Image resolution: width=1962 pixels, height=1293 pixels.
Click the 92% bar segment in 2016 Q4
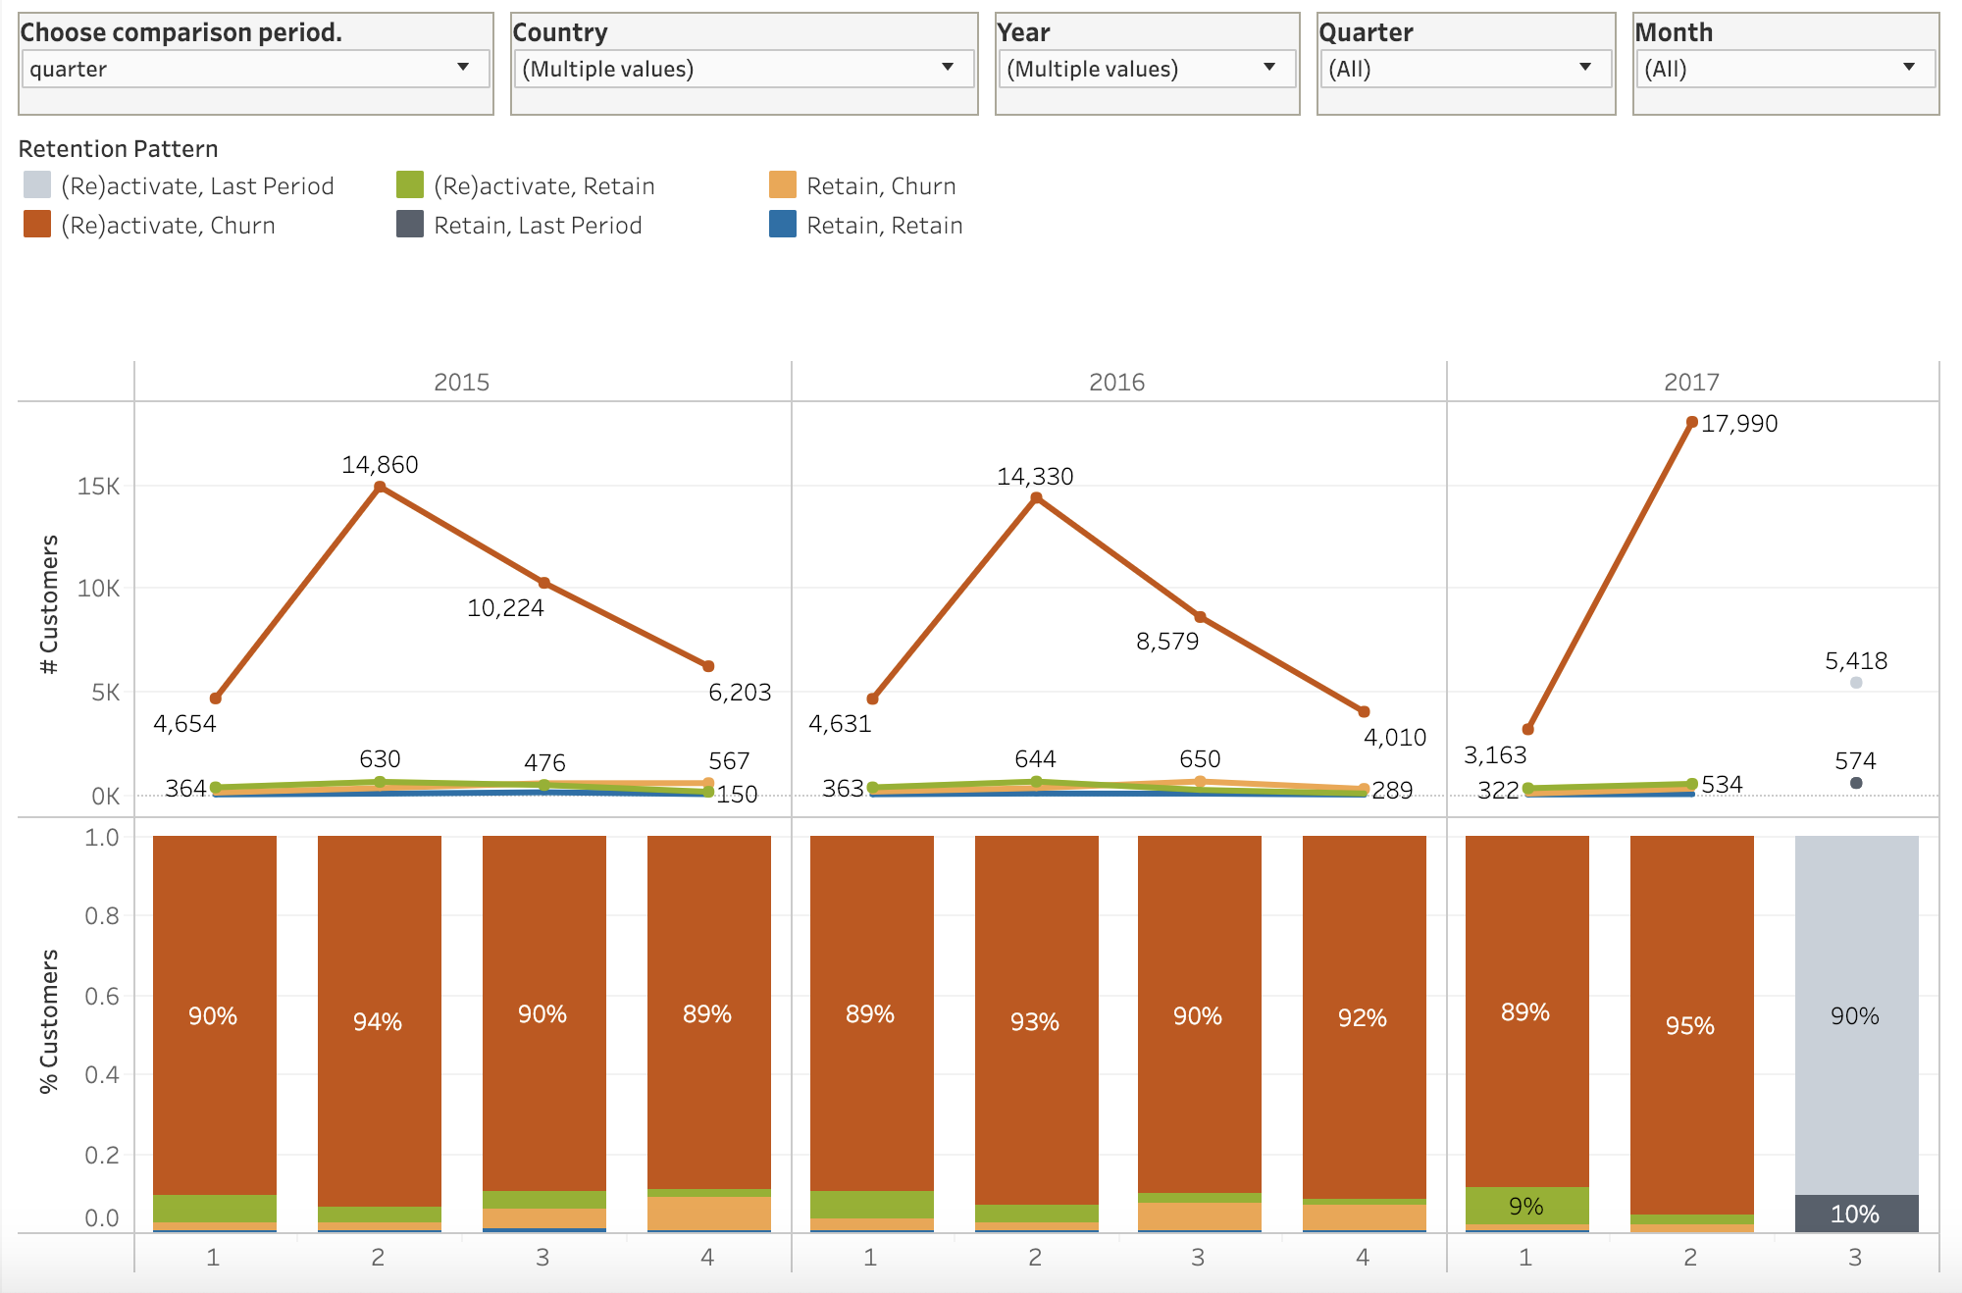click(1365, 1017)
